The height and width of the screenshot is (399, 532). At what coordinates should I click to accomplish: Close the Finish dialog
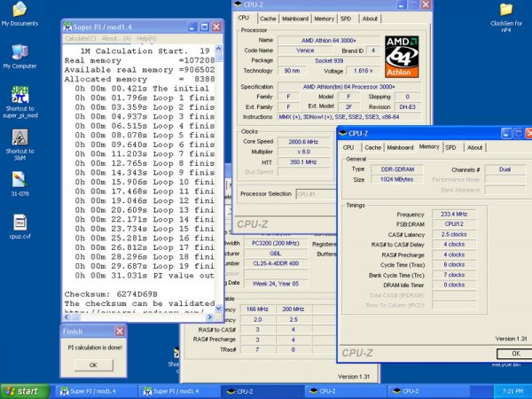coord(120,331)
